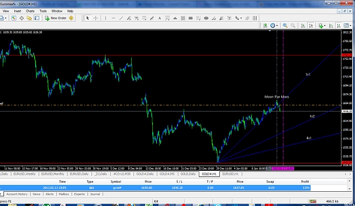Toggle Expert Advisors yellow diamond icon
The width and height of the screenshot is (355, 206).
coord(71,18)
